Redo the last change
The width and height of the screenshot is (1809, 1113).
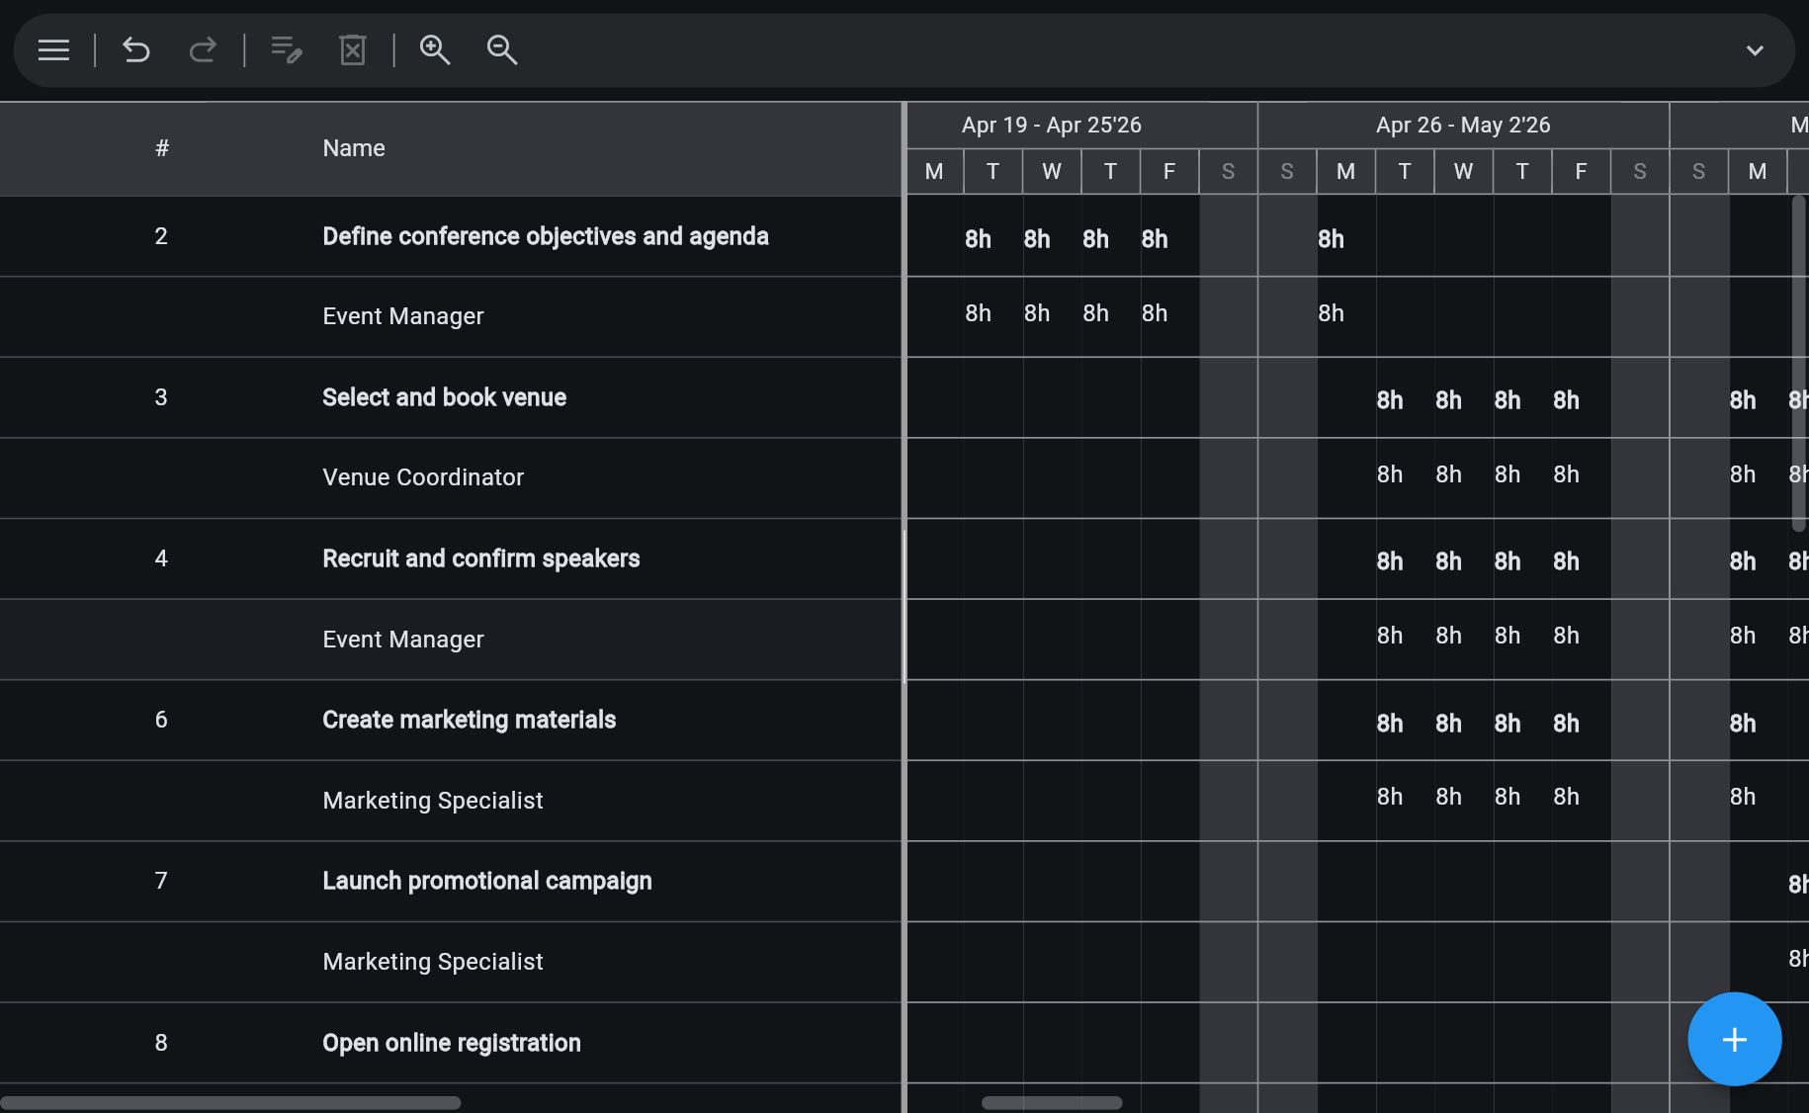coord(203,50)
